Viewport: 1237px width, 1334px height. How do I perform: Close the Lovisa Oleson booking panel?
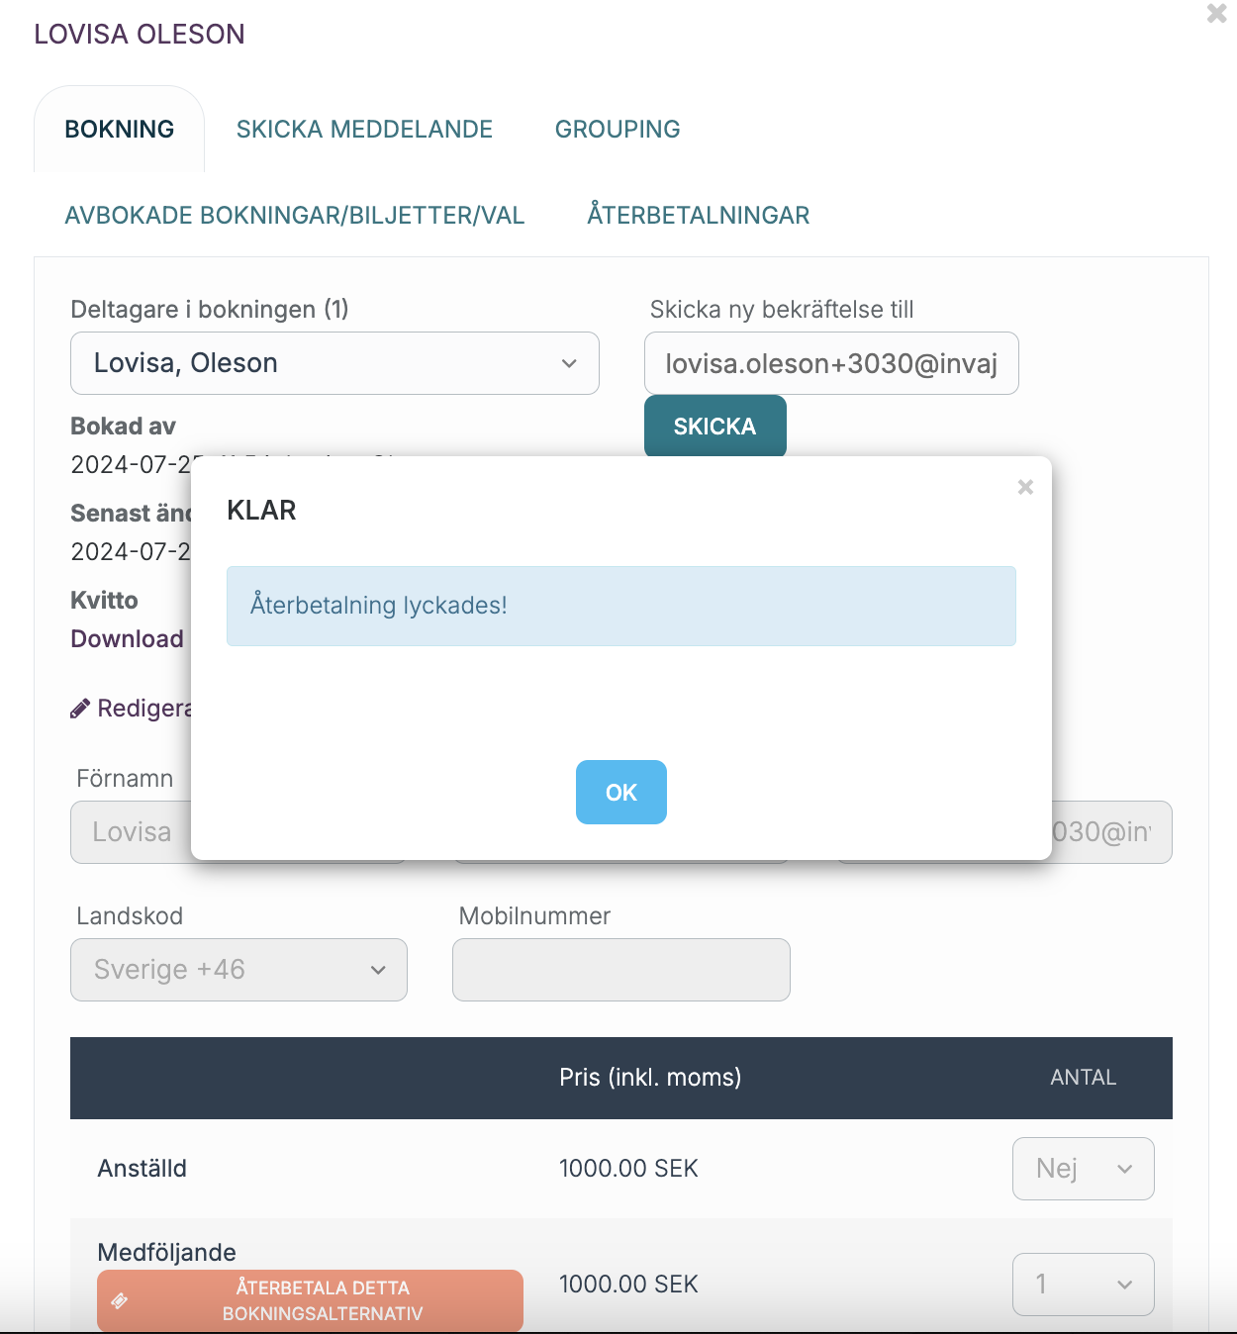(1217, 14)
